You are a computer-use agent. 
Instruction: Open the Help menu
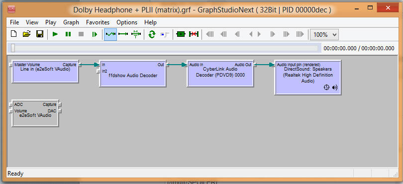[150, 22]
